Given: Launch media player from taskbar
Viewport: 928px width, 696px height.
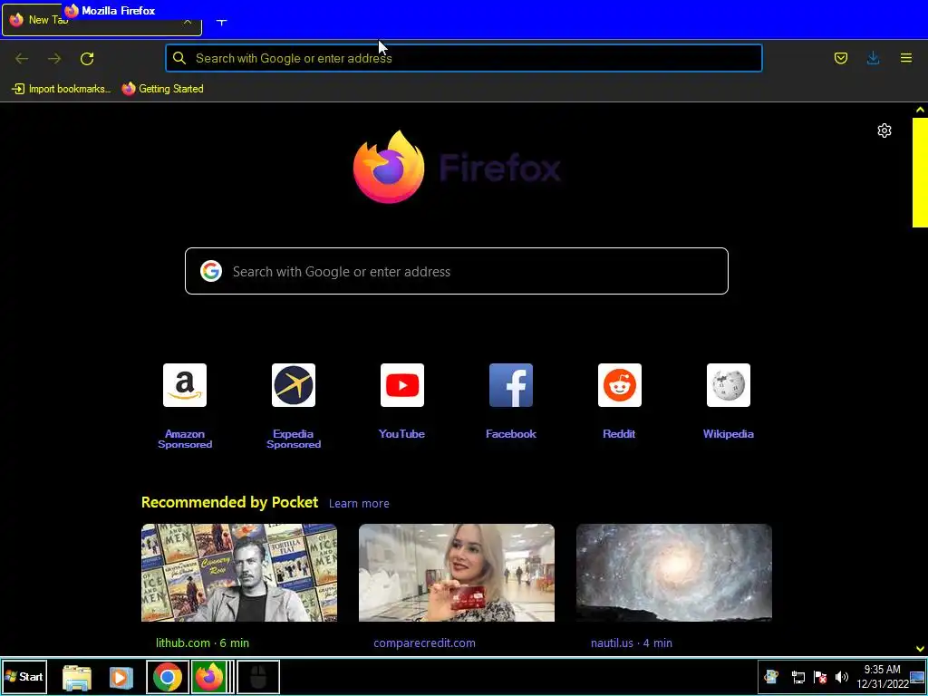Looking at the screenshot, I should (121, 677).
